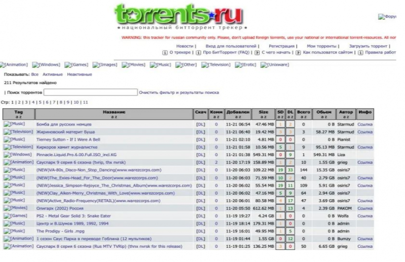
Task: Show only Активные torrents
Action: (53, 74)
